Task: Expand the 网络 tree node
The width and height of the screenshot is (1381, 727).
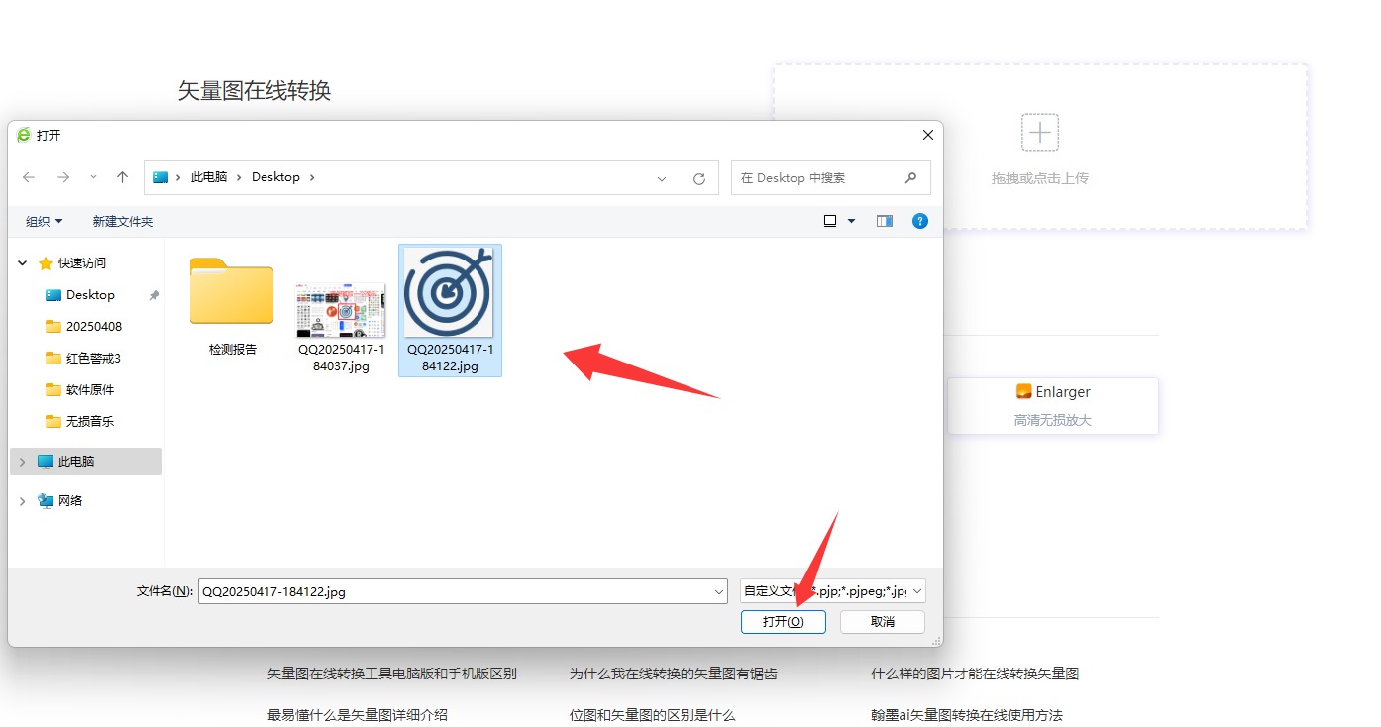Action: pyautogui.click(x=23, y=501)
